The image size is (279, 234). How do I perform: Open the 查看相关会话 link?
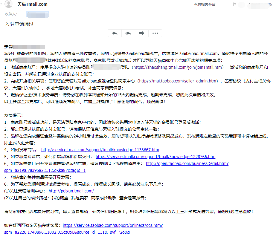[205, 4]
